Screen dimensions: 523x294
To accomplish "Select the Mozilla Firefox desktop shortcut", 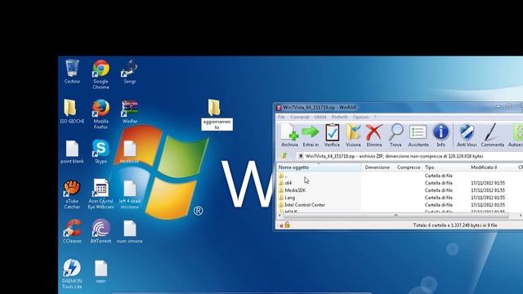I will [101, 114].
